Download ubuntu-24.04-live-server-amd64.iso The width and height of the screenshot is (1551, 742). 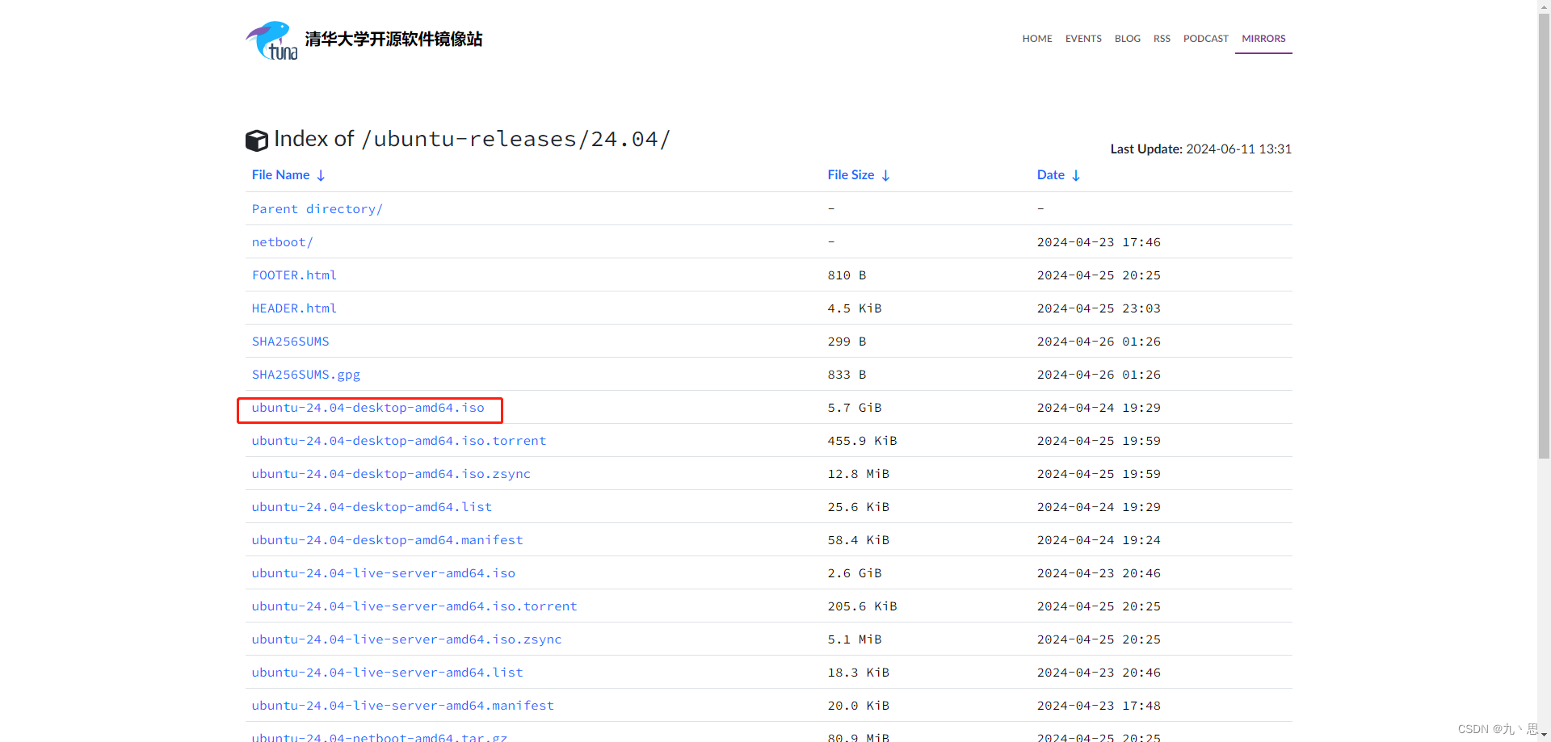click(384, 573)
